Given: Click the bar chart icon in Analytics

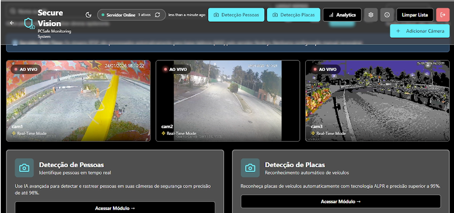Looking at the screenshot, I should [x=331, y=15].
